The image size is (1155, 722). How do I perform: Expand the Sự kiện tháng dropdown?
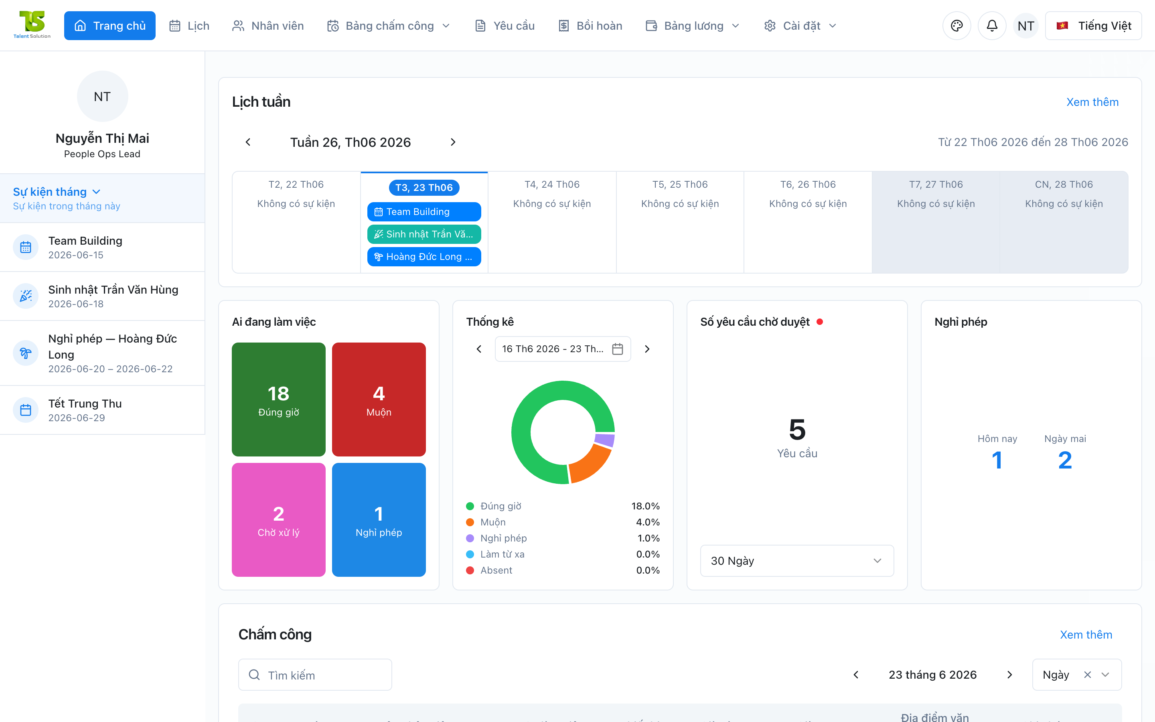(57, 192)
